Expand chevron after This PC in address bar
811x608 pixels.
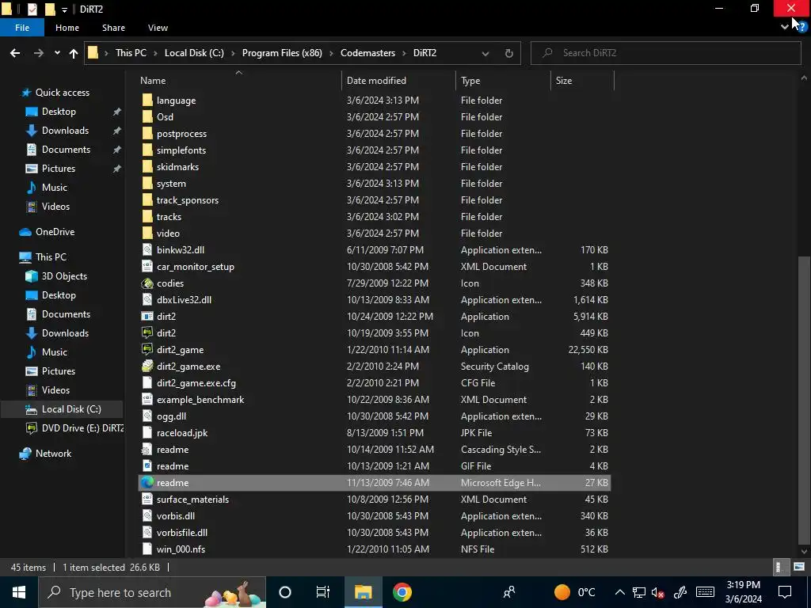155,53
